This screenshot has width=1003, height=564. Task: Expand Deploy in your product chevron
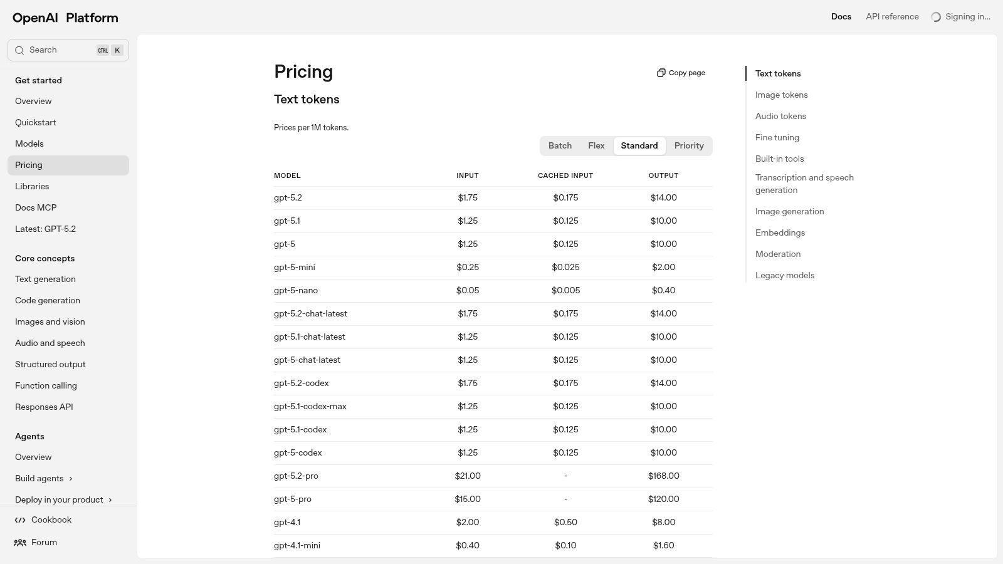click(110, 500)
